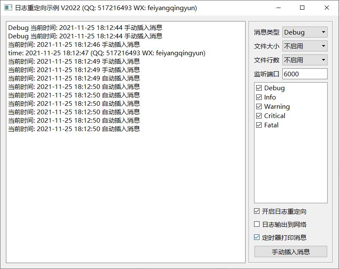Open the 消息类型 Debug dropdown
The image size is (339, 269).
tap(304, 32)
